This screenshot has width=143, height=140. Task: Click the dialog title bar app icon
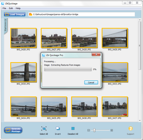click(43, 55)
